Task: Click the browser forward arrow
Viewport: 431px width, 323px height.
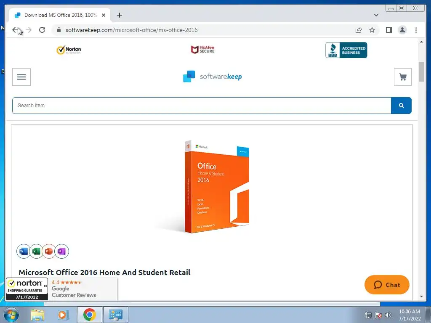Action: pyautogui.click(x=29, y=30)
